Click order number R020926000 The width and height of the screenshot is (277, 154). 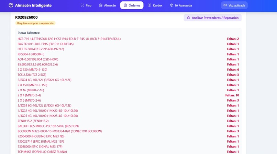click(x=26, y=17)
